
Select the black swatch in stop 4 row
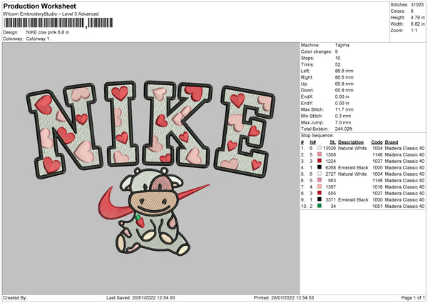pos(320,167)
